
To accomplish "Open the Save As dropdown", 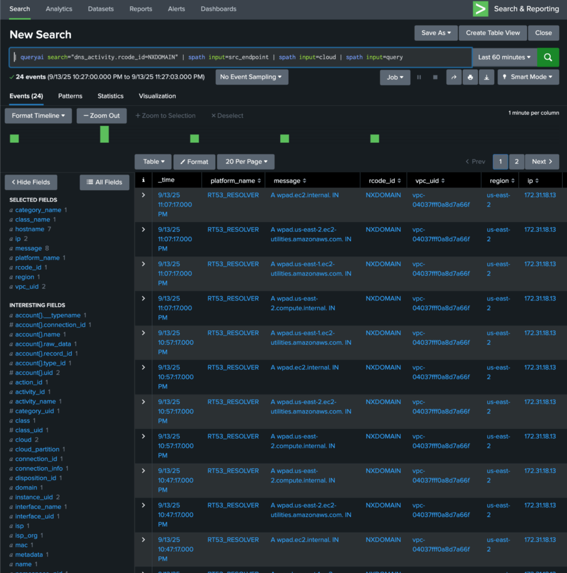I will 436,33.
